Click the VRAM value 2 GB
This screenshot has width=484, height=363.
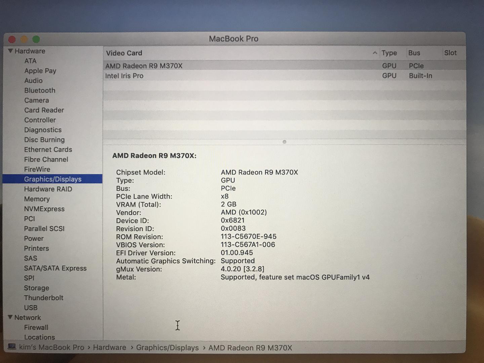(x=229, y=204)
